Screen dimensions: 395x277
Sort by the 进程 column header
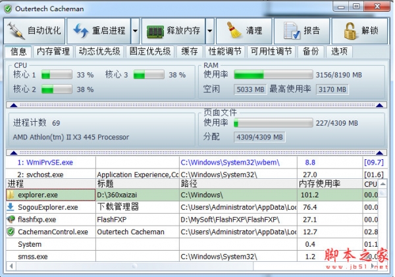(x=51, y=184)
